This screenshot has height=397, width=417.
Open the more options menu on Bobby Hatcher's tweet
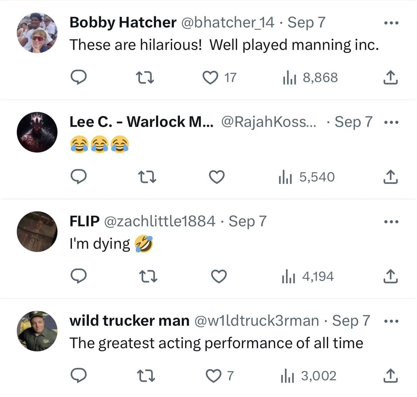point(392,22)
